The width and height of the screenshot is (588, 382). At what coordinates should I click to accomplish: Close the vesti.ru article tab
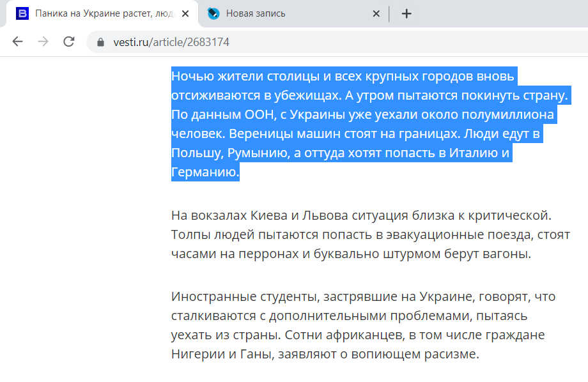(185, 12)
